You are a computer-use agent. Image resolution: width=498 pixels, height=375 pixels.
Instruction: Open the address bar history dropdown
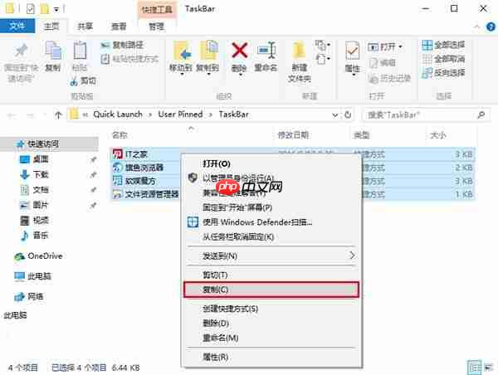click(x=334, y=114)
